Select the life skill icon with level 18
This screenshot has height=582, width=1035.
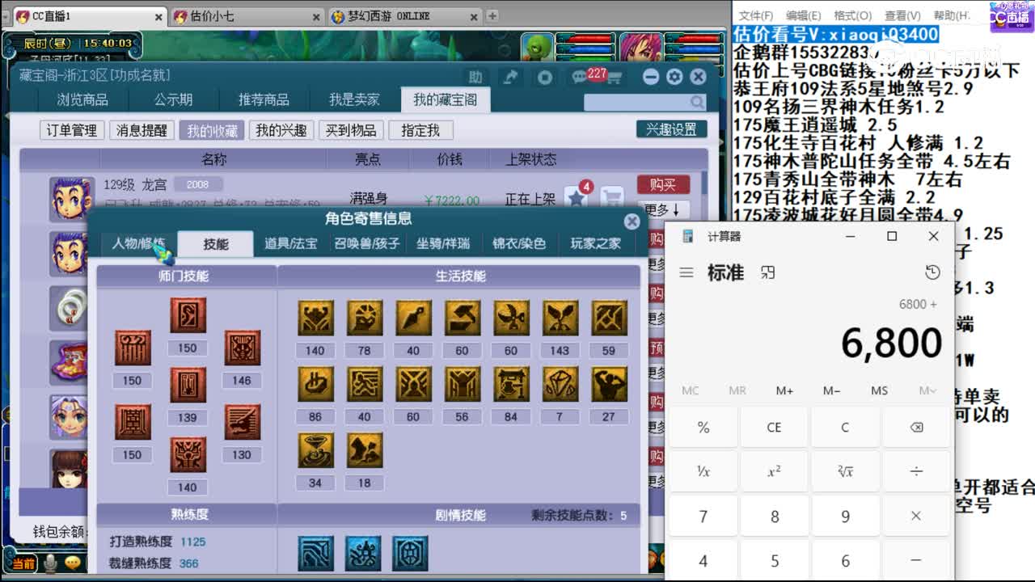pyautogui.click(x=365, y=450)
